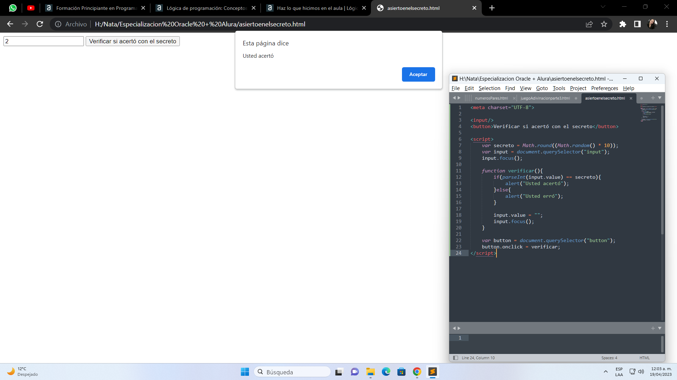The height and width of the screenshot is (380, 677).
Task: Go forward in Chrome browser
Action: (x=25, y=24)
